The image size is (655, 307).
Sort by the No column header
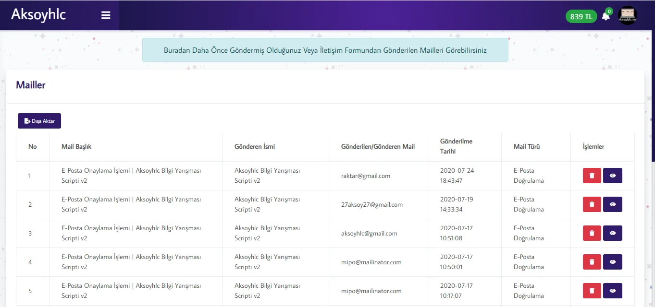(33, 146)
